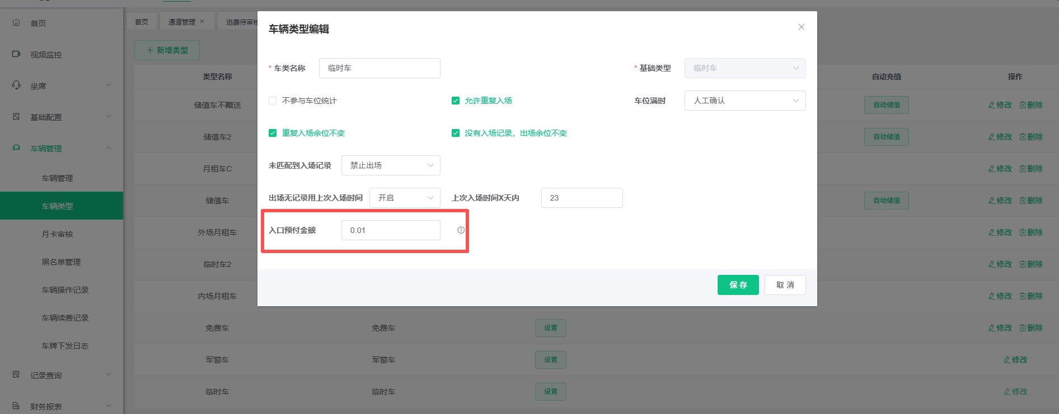Click the 上次入场时间X天内 input field

pos(582,198)
